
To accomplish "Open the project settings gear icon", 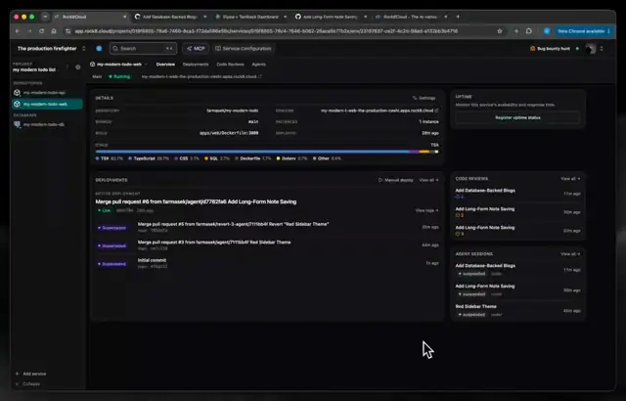I will (78, 67).
